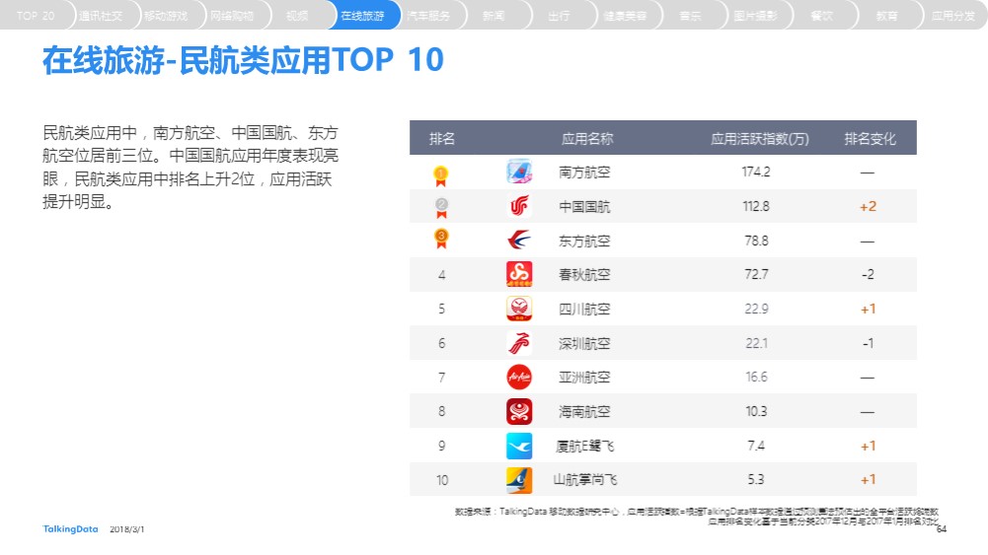Open the 健康美容 tab
The image size is (988, 555).
(x=625, y=15)
